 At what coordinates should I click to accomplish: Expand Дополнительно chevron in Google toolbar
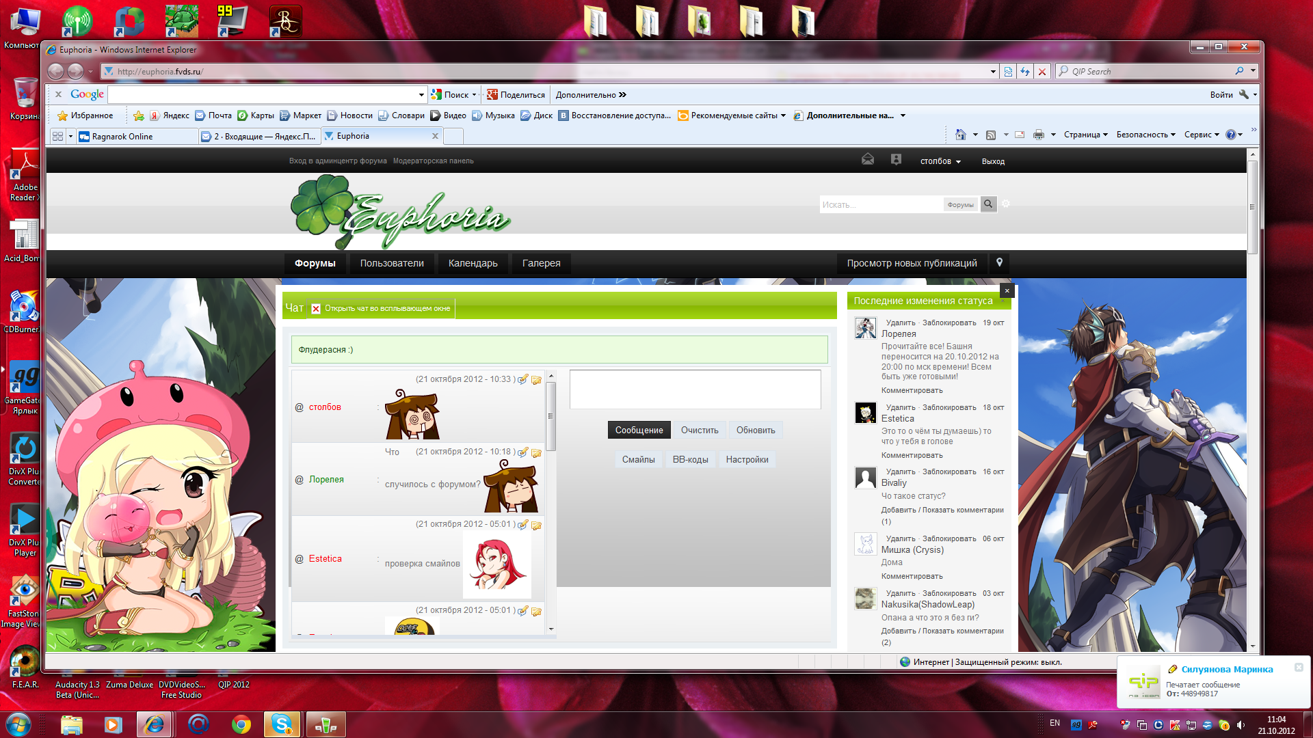[x=622, y=95]
